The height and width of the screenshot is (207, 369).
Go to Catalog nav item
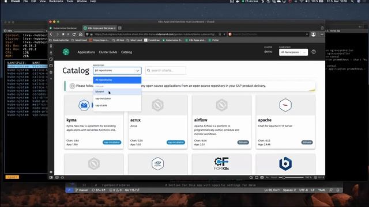[x=127, y=52]
